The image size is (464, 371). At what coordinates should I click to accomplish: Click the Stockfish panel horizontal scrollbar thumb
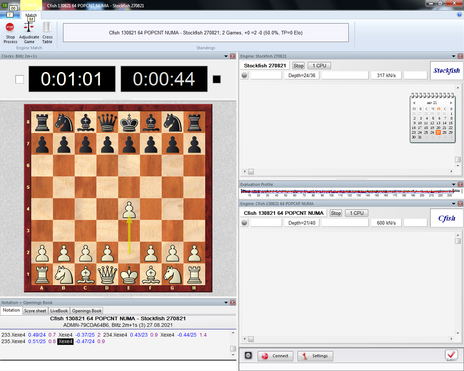(x=251, y=172)
